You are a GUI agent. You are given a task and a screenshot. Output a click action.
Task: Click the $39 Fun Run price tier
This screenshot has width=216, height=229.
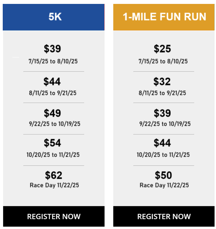(x=162, y=113)
